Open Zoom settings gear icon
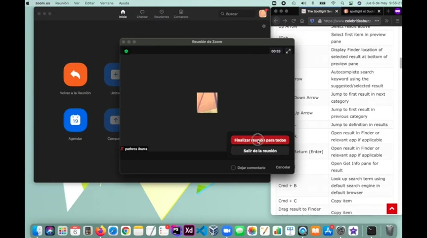The height and width of the screenshot is (238, 427). point(263,26)
